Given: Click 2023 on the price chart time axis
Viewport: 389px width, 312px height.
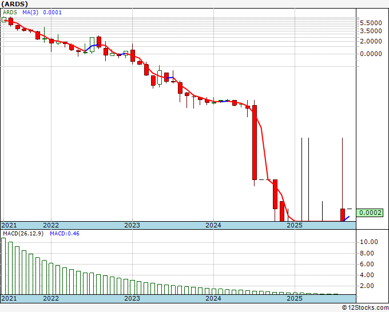Looking at the screenshot, I should 132,225.
